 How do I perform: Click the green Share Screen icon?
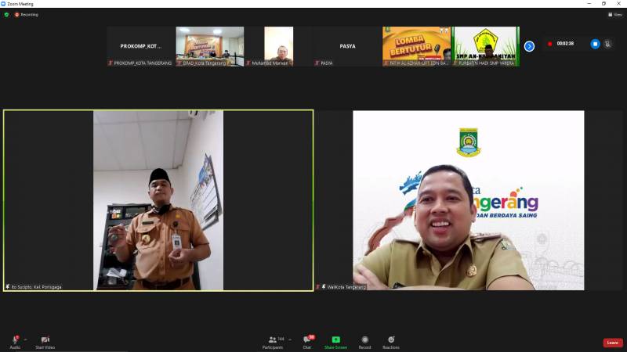click(335, 339)
